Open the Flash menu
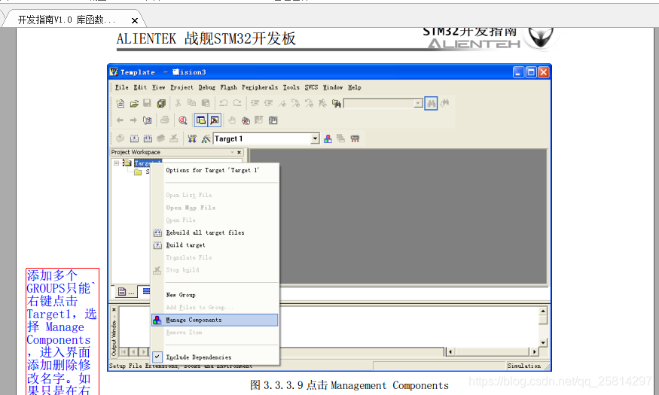The width and height of the screenshot is (659, 395). coord(229,87)
